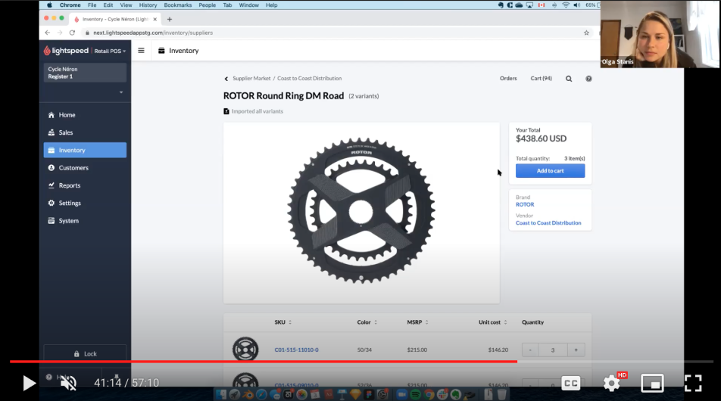Click the lightspeed logo
721x401 pixels.
coord(66,51)
